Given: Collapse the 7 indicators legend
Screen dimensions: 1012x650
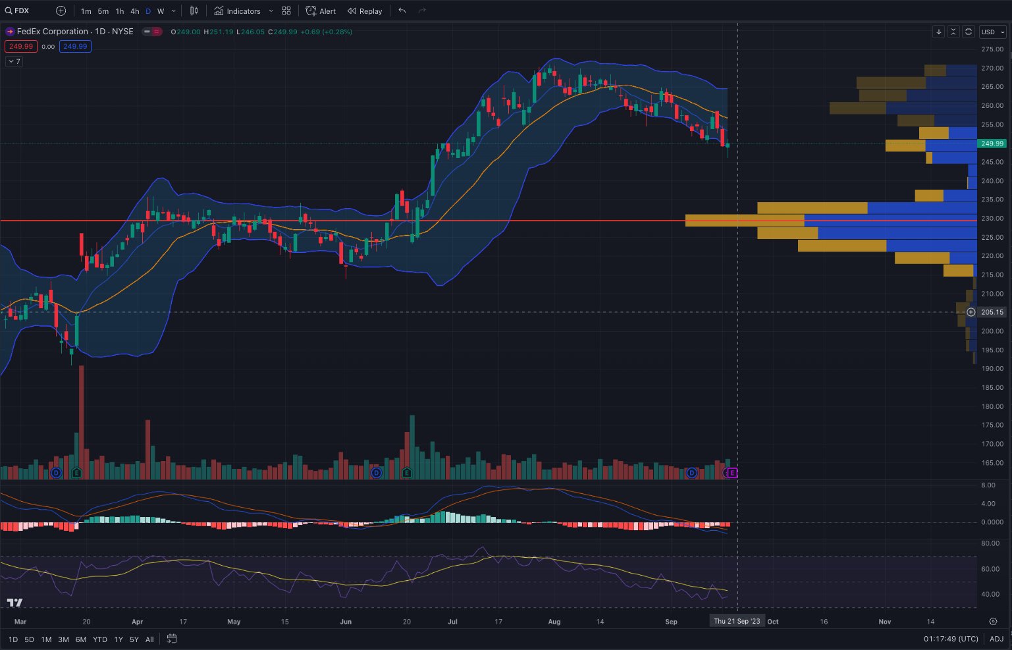Looking at the screenshot, I should pyautogui.click(x=14, y=61).
